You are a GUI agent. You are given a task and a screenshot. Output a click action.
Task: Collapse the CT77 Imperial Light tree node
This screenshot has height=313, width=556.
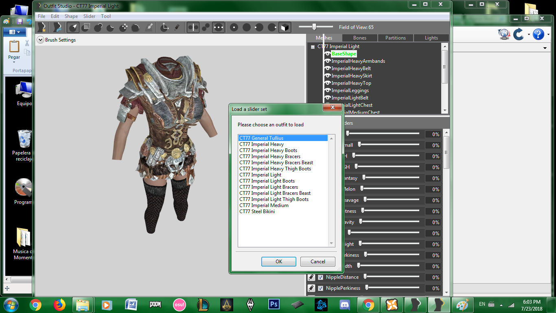(313, 47)
